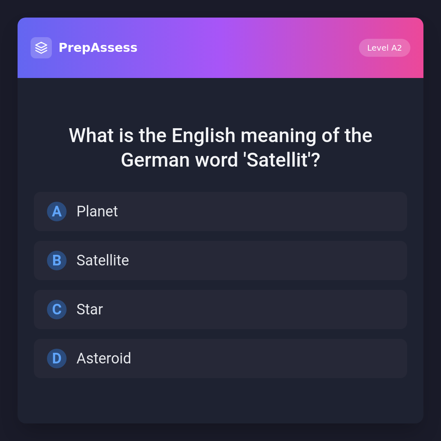The height and width of the screenshot is (441, 441).
Task: Open the Level A2 badge
Action: (384, 48)
